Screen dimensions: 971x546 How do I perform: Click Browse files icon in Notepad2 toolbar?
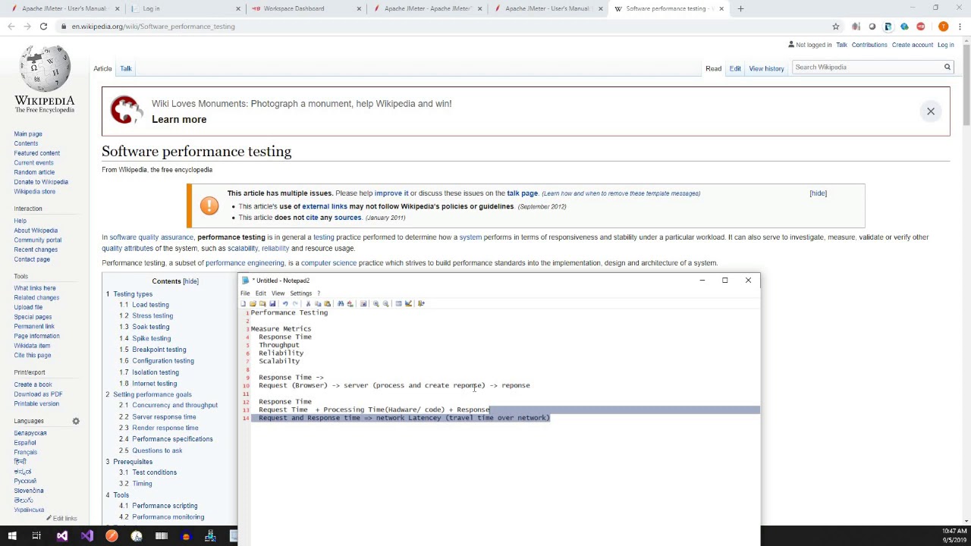point(262,303)
